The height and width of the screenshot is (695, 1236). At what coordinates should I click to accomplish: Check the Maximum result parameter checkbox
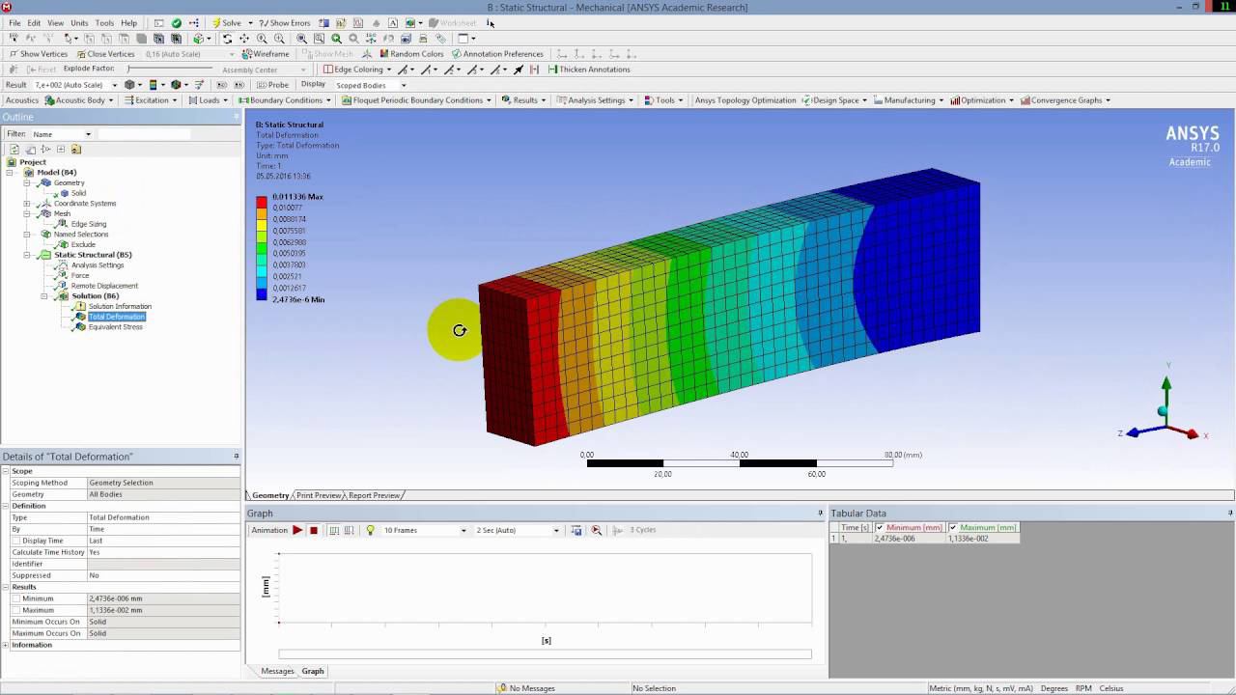click(16, 610)
